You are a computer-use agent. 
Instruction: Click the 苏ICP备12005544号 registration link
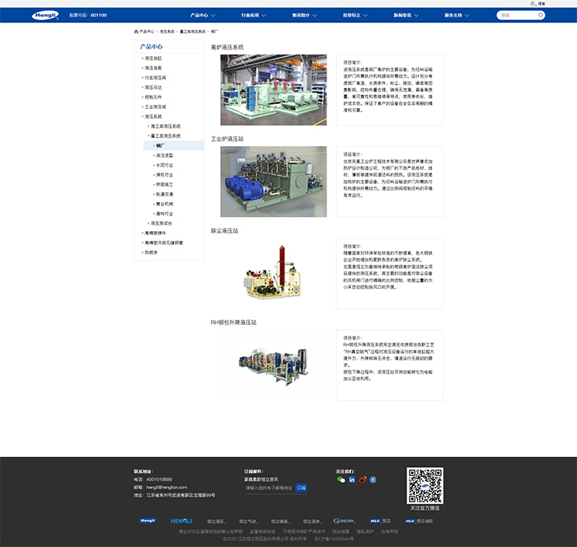click(334, 539)
